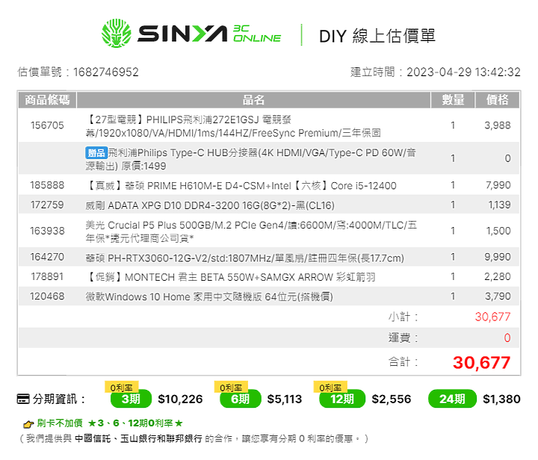
Task: Click the 中國信託、玉山銀行和聯邦銀行 bank names text
Action: (x=138, y=438)
